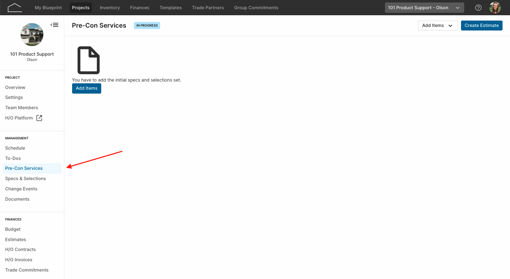The width and height of the screenshot is (510, 279).
Task: Open H/O Contracts
Action: pos(21,250)
